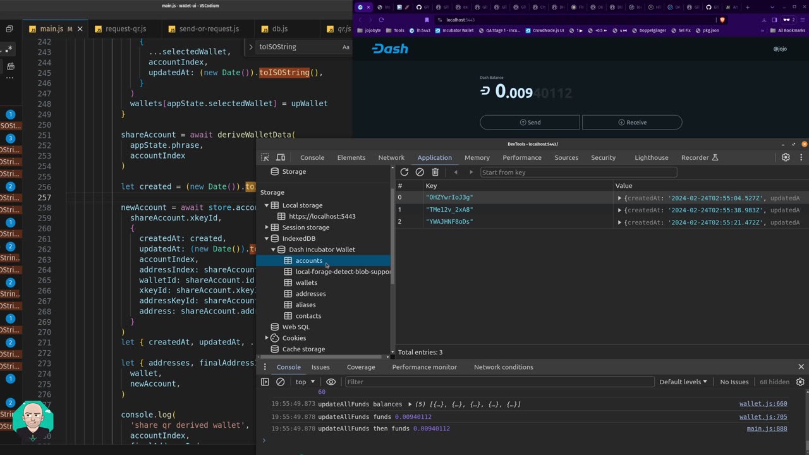Reload the localhost page in browser

tap(381, 20)
